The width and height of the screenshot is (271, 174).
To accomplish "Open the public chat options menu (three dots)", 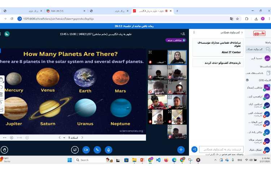I will [194, 32].
